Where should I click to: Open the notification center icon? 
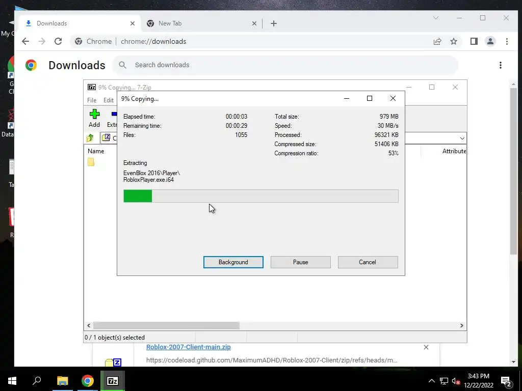click(506, 381)
